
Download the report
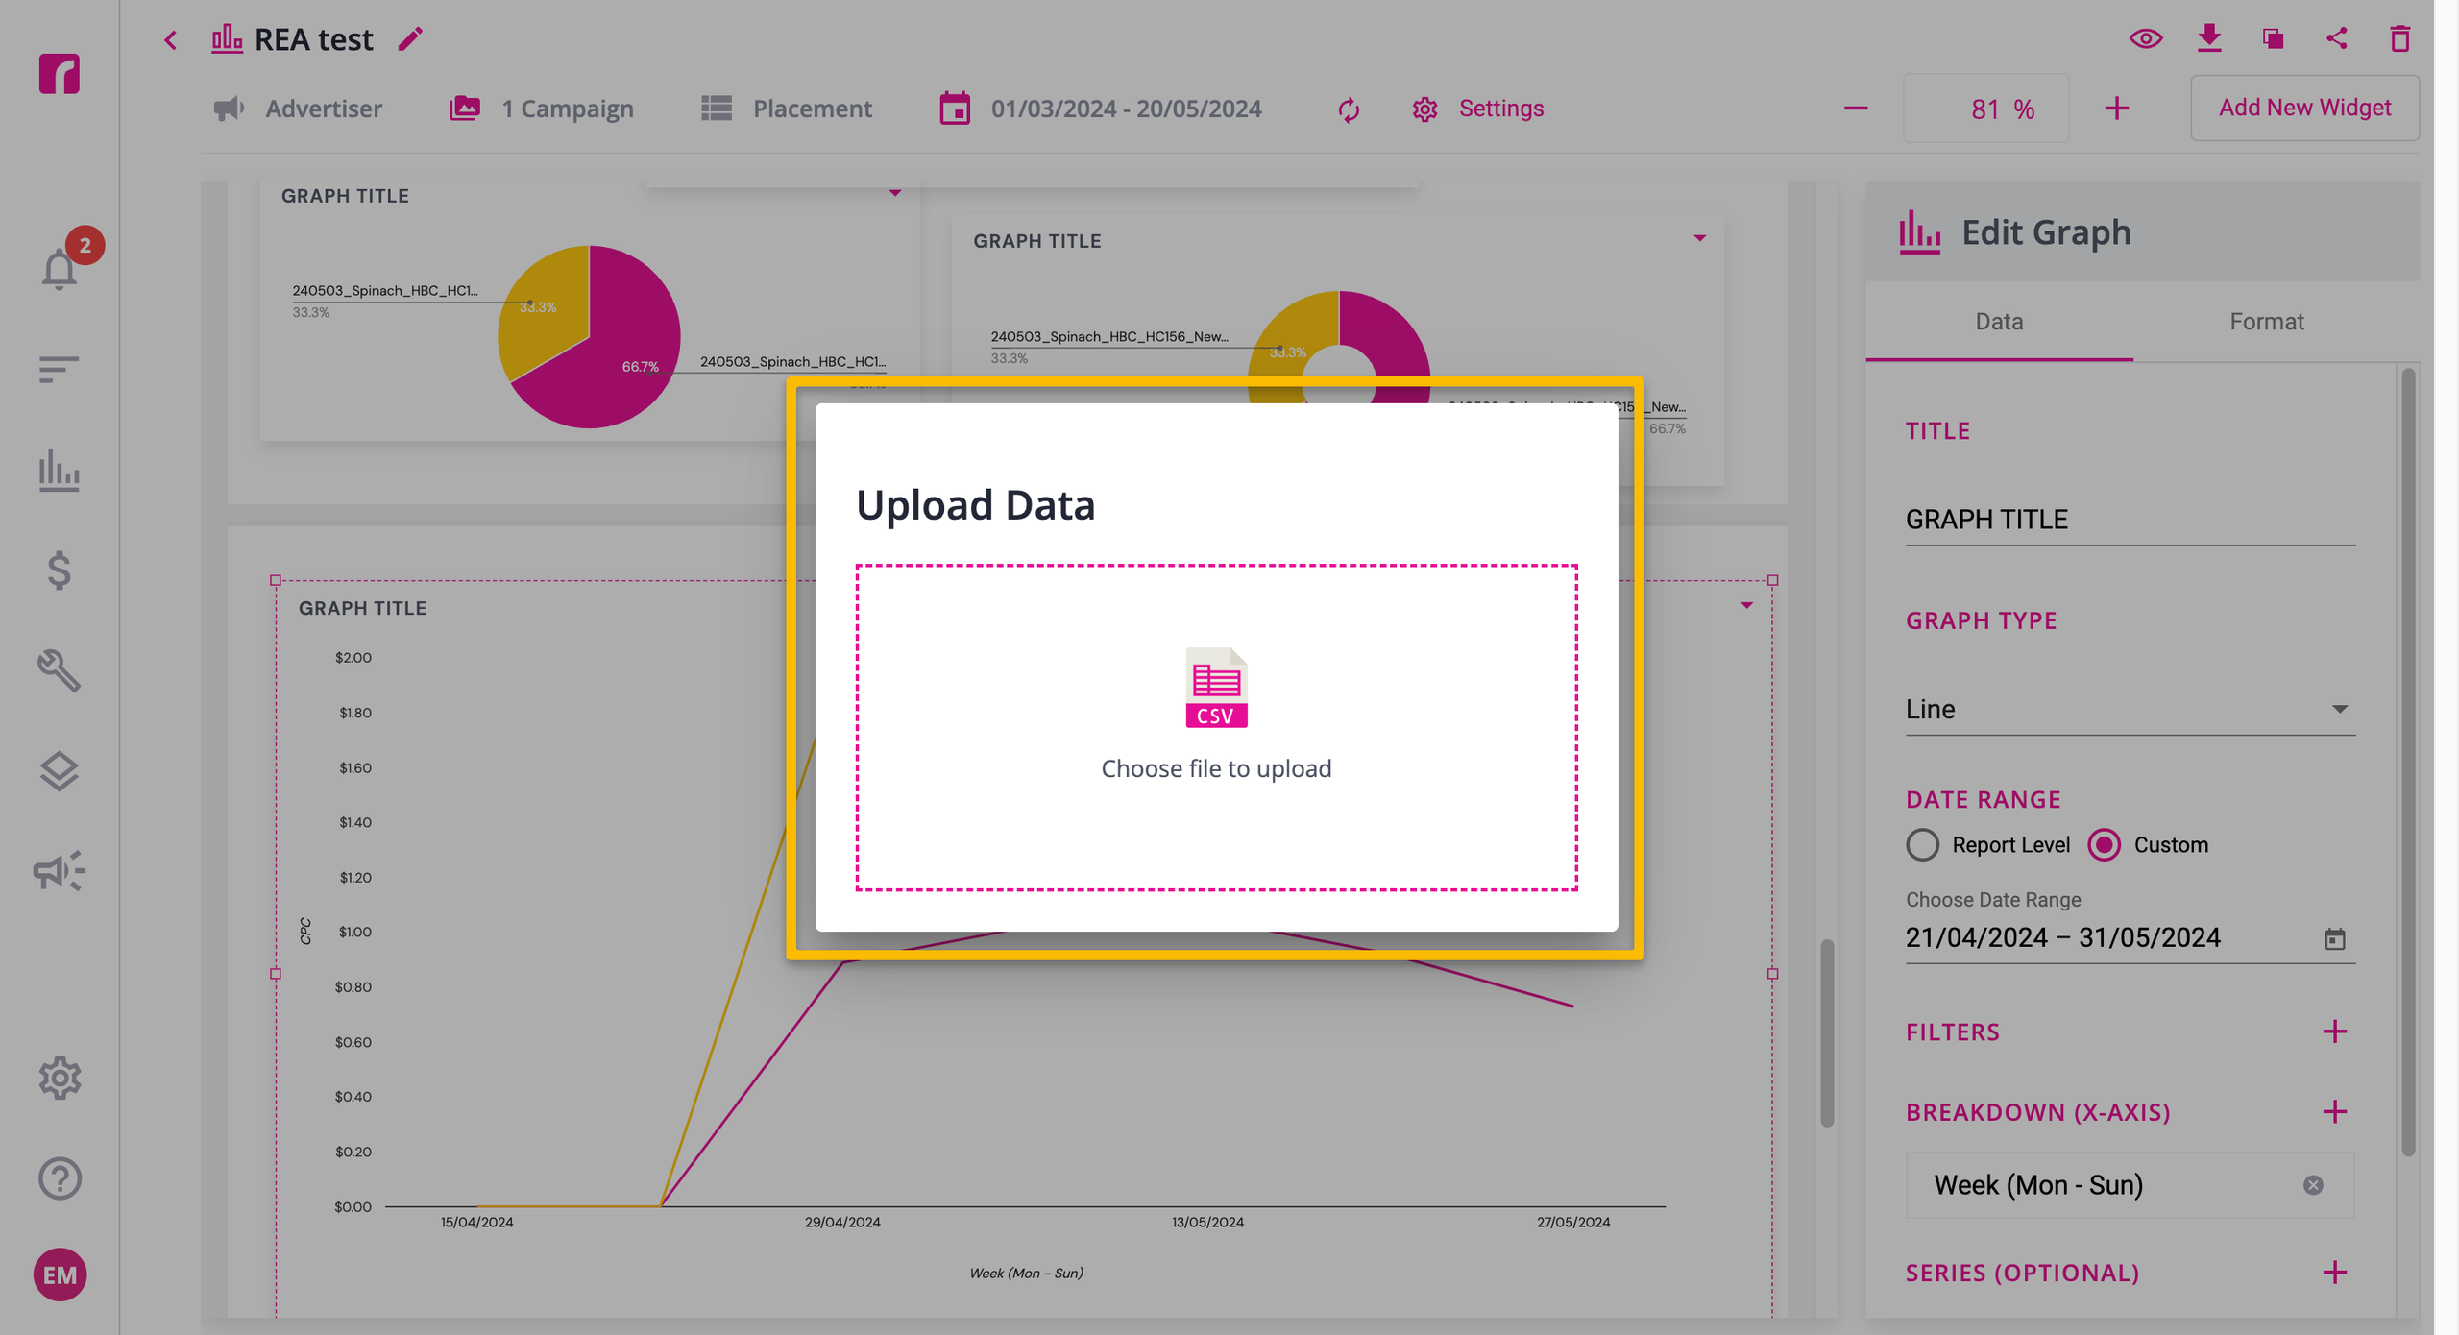[2209, 39]
